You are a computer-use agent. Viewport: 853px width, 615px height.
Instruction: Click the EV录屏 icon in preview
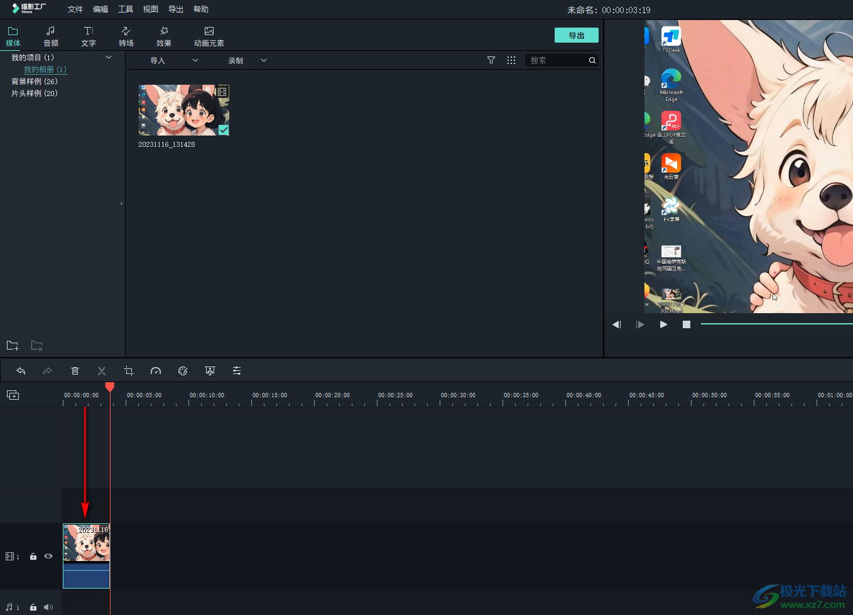(x=671, y=209)
